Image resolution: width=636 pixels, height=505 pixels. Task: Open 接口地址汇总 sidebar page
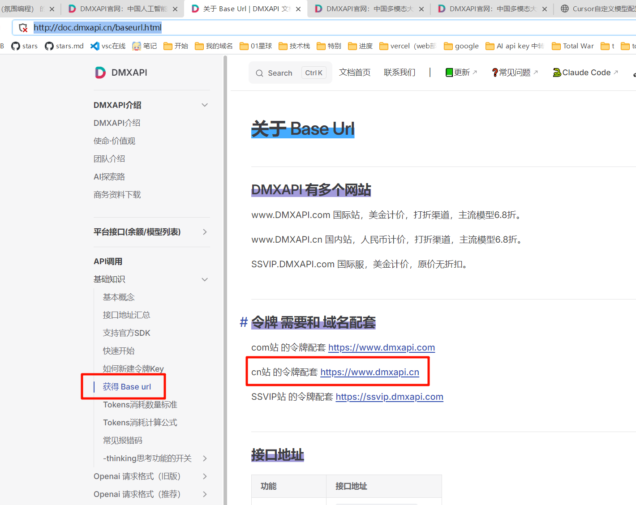tap(126, 315)
